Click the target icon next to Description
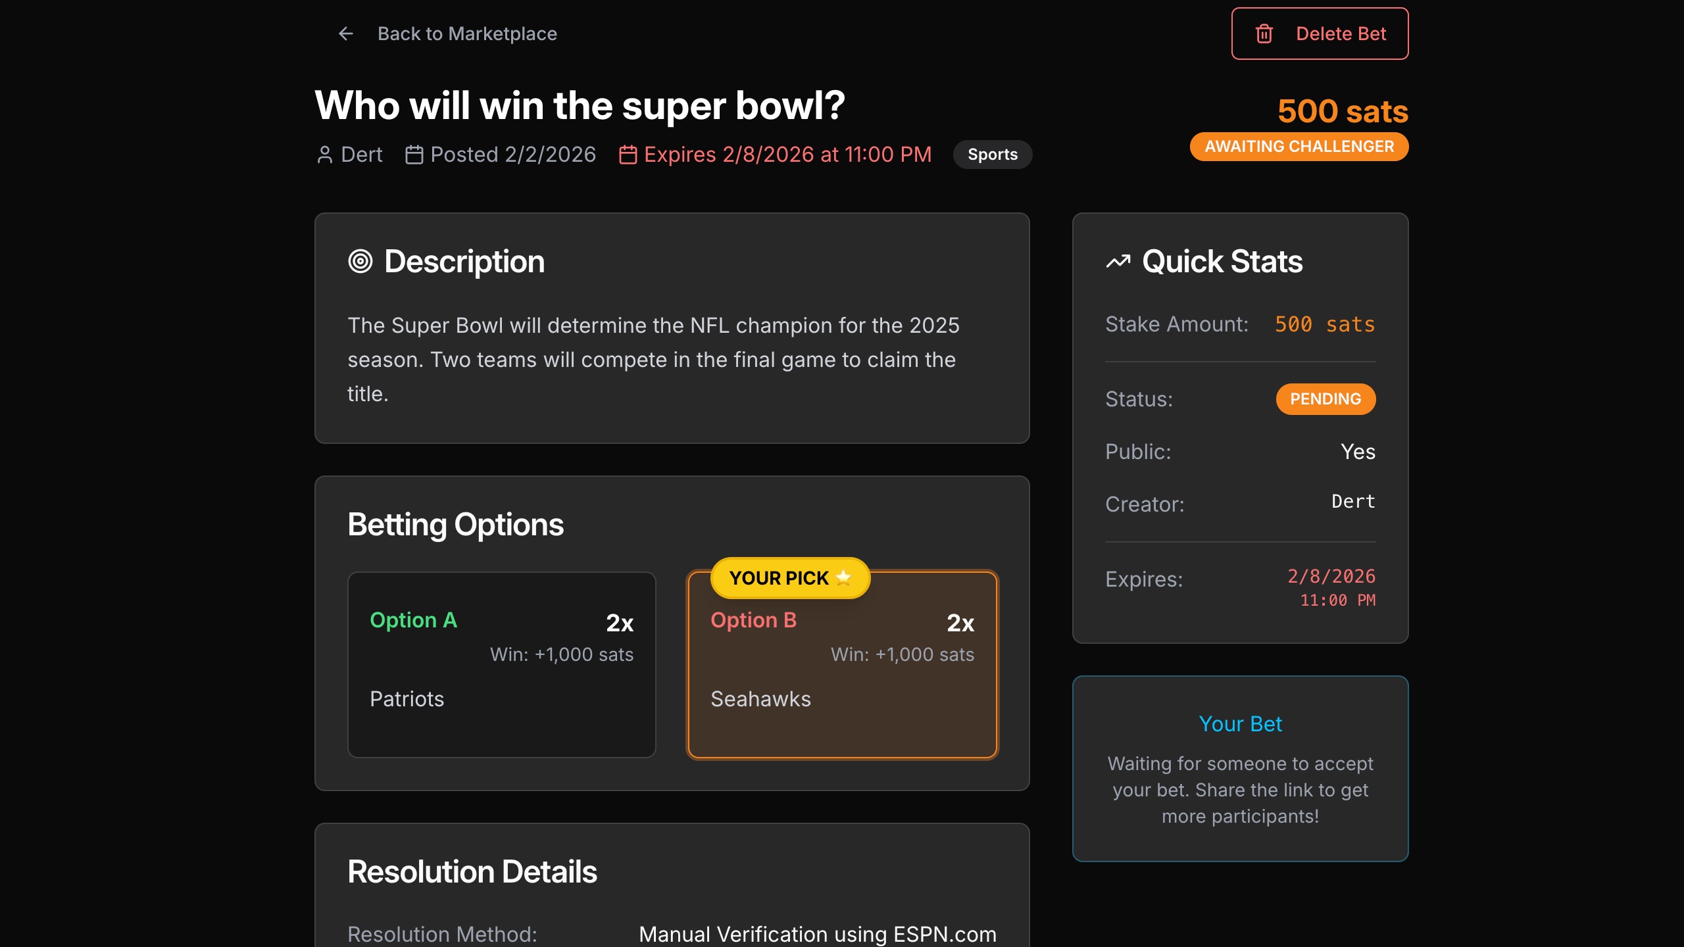1684x947 pixels. pos(360,261)
